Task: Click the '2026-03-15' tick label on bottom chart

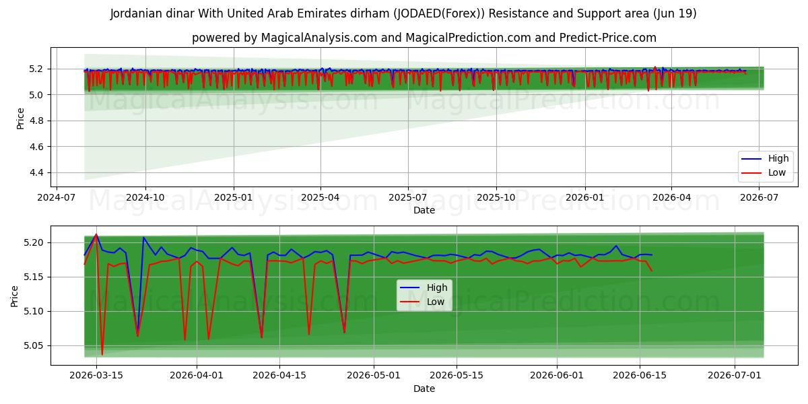Action: pyautogui.click(x=96, y=376)
